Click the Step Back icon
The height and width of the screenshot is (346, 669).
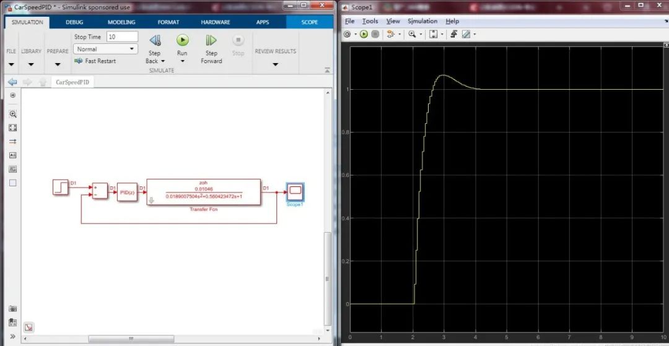click(x=154, y=40)
